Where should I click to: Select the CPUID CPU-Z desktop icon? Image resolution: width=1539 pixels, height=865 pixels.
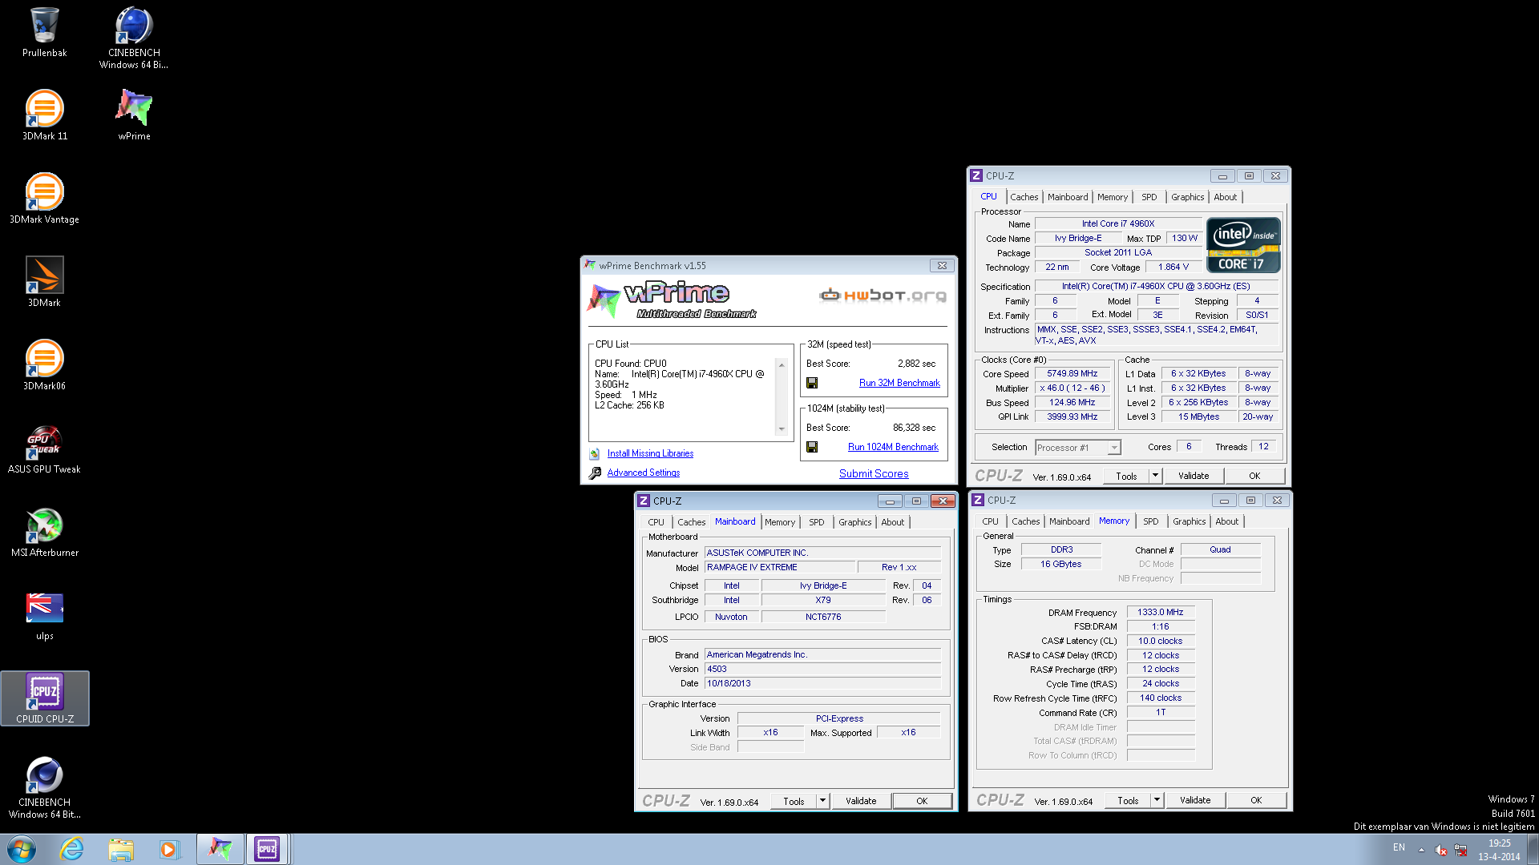pos(44,698)
